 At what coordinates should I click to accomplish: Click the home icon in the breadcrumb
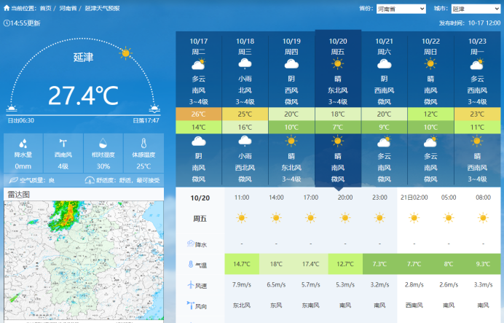pos(6,8)
